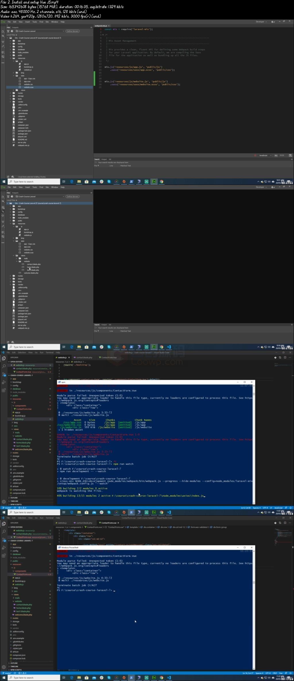This screenshot has height=681, width=294.
Task: Open the Tools menu in the Dreamweaver window with the empty editor
Action: [34, 187]
